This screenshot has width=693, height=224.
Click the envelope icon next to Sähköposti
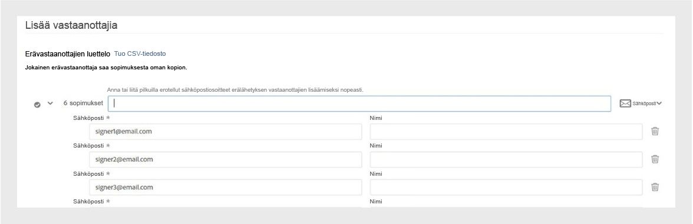pos(625,103)
